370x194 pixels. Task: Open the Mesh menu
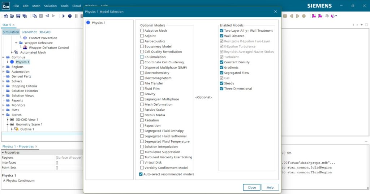[36, 6]
